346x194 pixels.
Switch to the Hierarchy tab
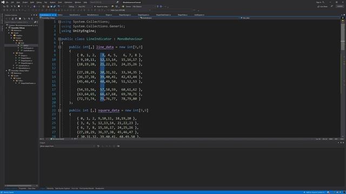[x=50, y=189]
